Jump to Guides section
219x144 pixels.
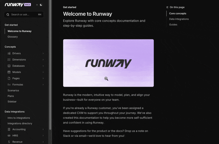pyautogui.click(x=173, y=25)
